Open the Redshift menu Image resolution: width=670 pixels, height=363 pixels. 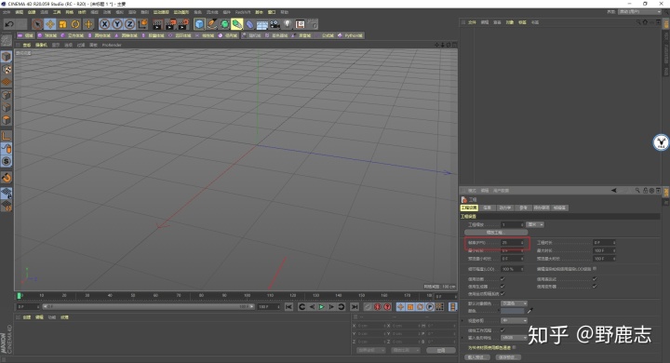pyautogui.click(x=243, y=12)
